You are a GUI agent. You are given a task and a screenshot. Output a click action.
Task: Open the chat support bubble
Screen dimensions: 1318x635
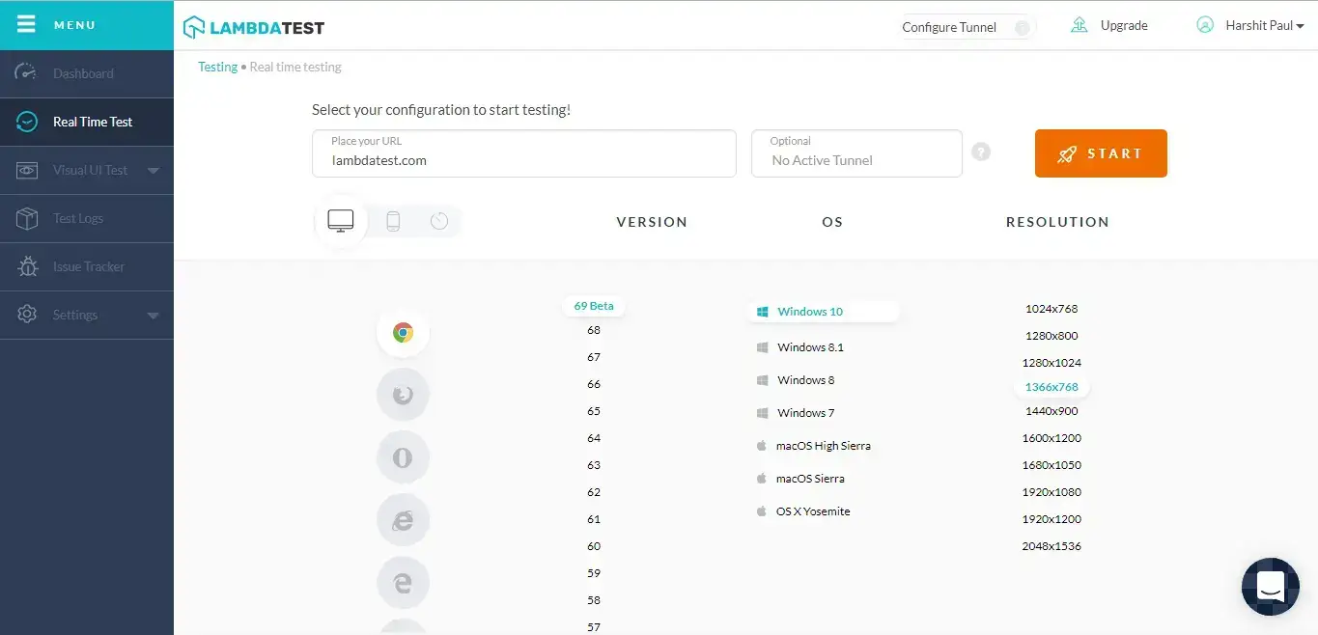click(x=1270, y=586)
